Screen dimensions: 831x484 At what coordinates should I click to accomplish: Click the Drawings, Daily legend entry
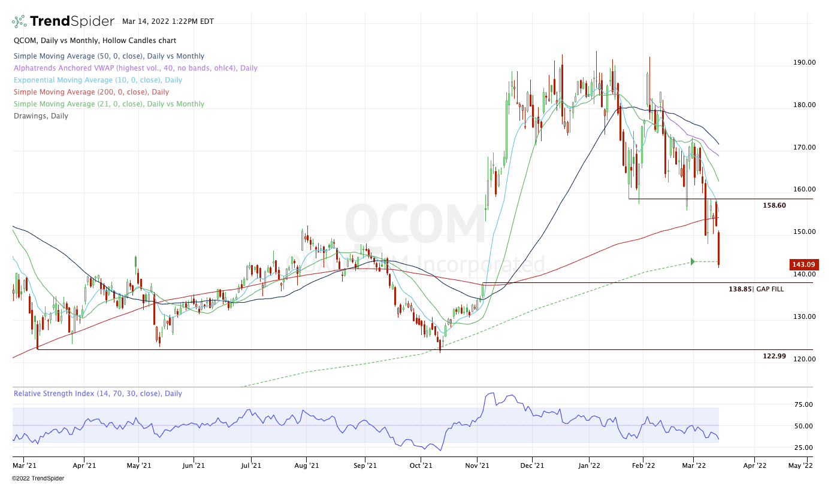tap(41, 116)
